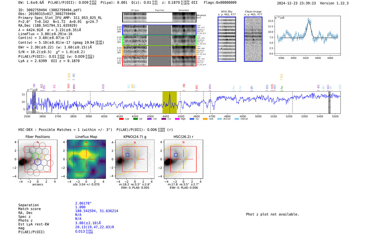The image size is (367, 250).
Task: Open the HSC(26.2) r cutout
Action: pyautogui.click(x=183, y=159)
